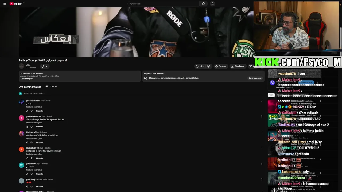The width and height of the screenshot is (342, 192).
Task: Select the Tout filter chip
Action: pyautogui.click(x=271, y=95)
